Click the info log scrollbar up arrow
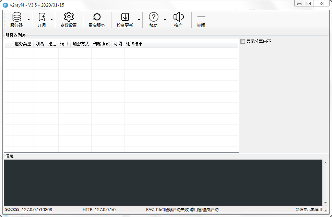The width and height of the screenshot is (332, 217). (x=325, y=163)
